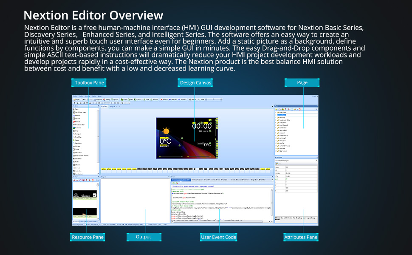Select the Radio component in Toolbox

point(77,161)
